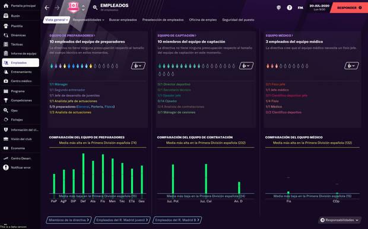Open Programa calendar icon
The width and height of the screenshot is (368, 229).
point(6,91)
